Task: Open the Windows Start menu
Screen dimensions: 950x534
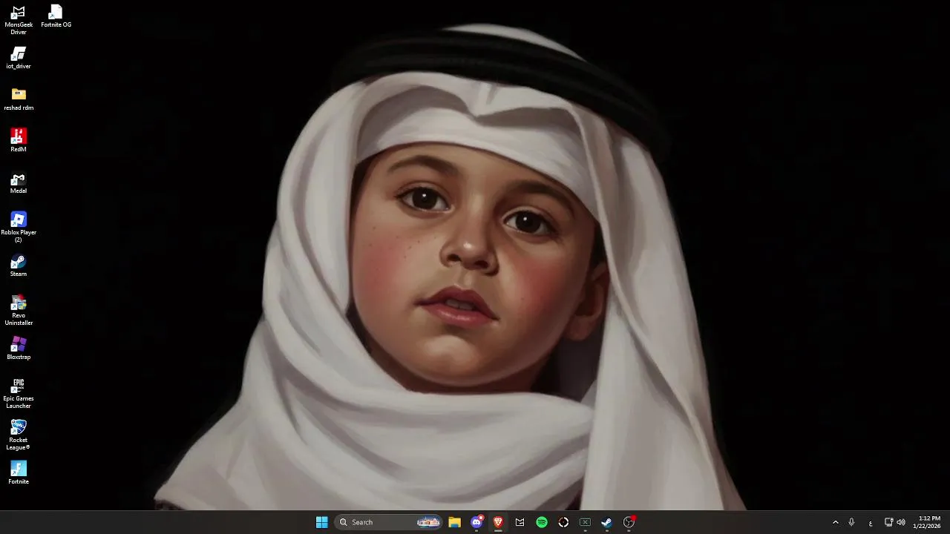Action: pyautogui.click(x=322, y=522)
